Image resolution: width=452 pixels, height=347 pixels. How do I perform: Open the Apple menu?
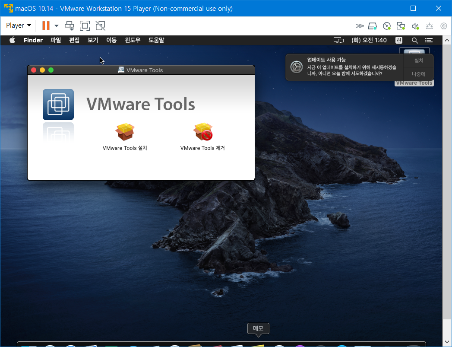(12, 40)
